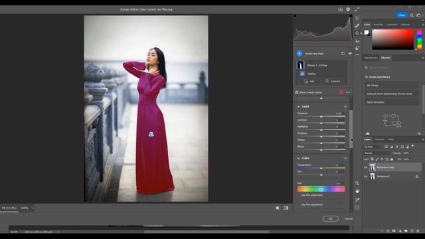Click OK to apply Camera Raw
The image size is (425, 239).
coord(331,218)
